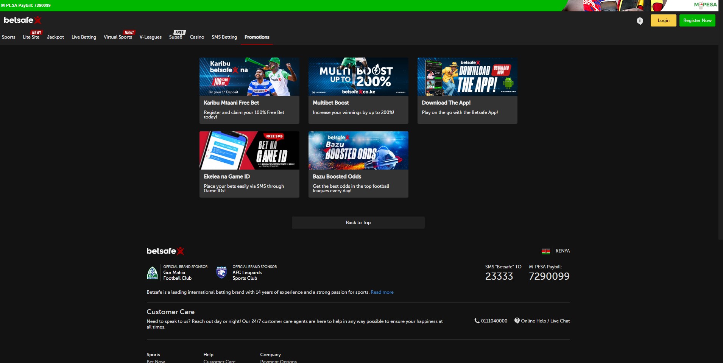This screenshot has width=723, height=363.
Task: Select V-Leagues in navigation
Action: click(150, 37)
